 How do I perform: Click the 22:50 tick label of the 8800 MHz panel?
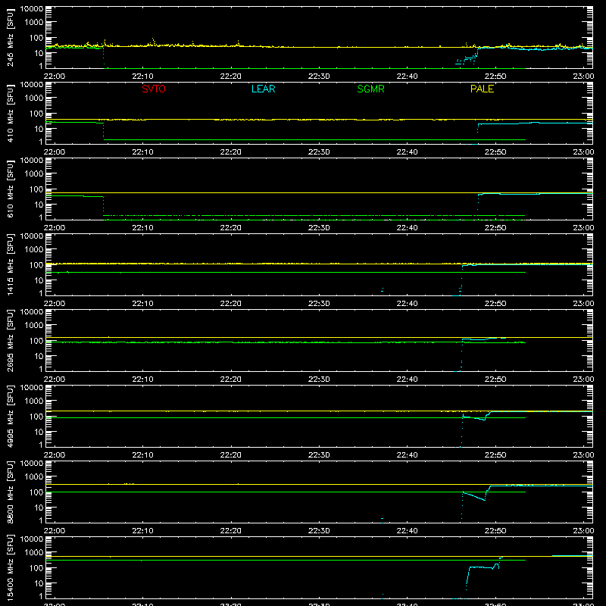tap(495, 531)
